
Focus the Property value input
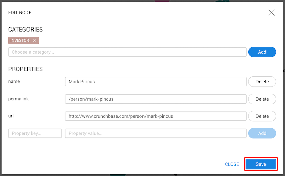156,133
